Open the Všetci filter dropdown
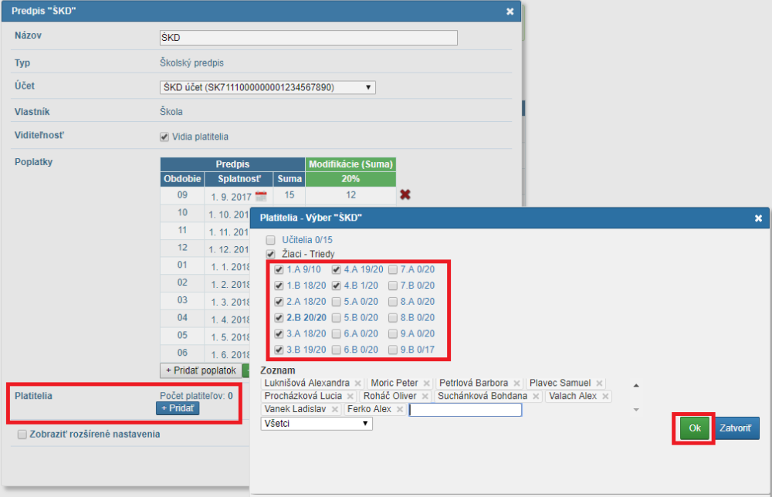Image resolution: width=772 pixels, height=497 pixels. click(x=316, y=424)
